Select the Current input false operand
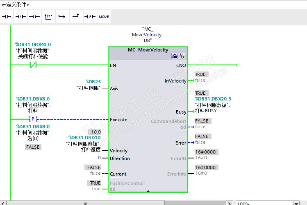307x205 pixels. pos(96,173)
